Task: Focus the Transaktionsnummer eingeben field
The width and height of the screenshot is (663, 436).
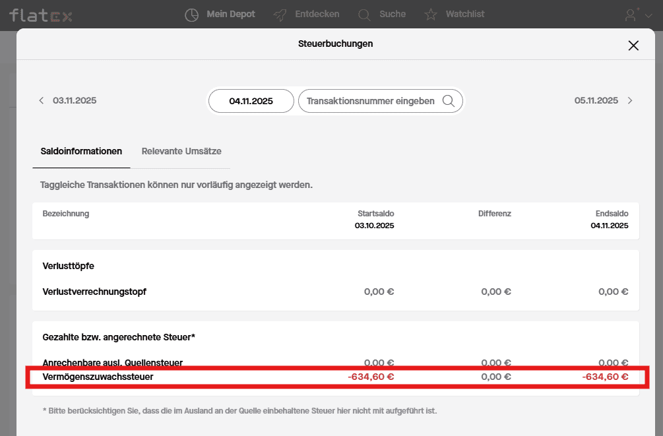Action: coord(370,101)
